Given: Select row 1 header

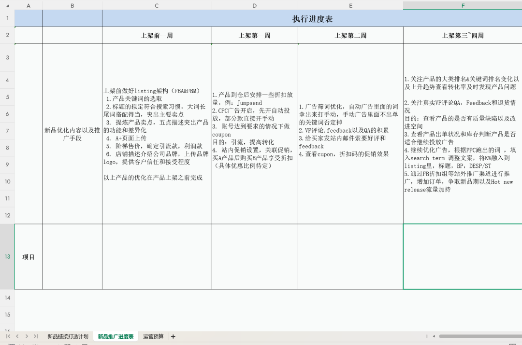Looking at the screenshot, I should click(x=7, y=18).
